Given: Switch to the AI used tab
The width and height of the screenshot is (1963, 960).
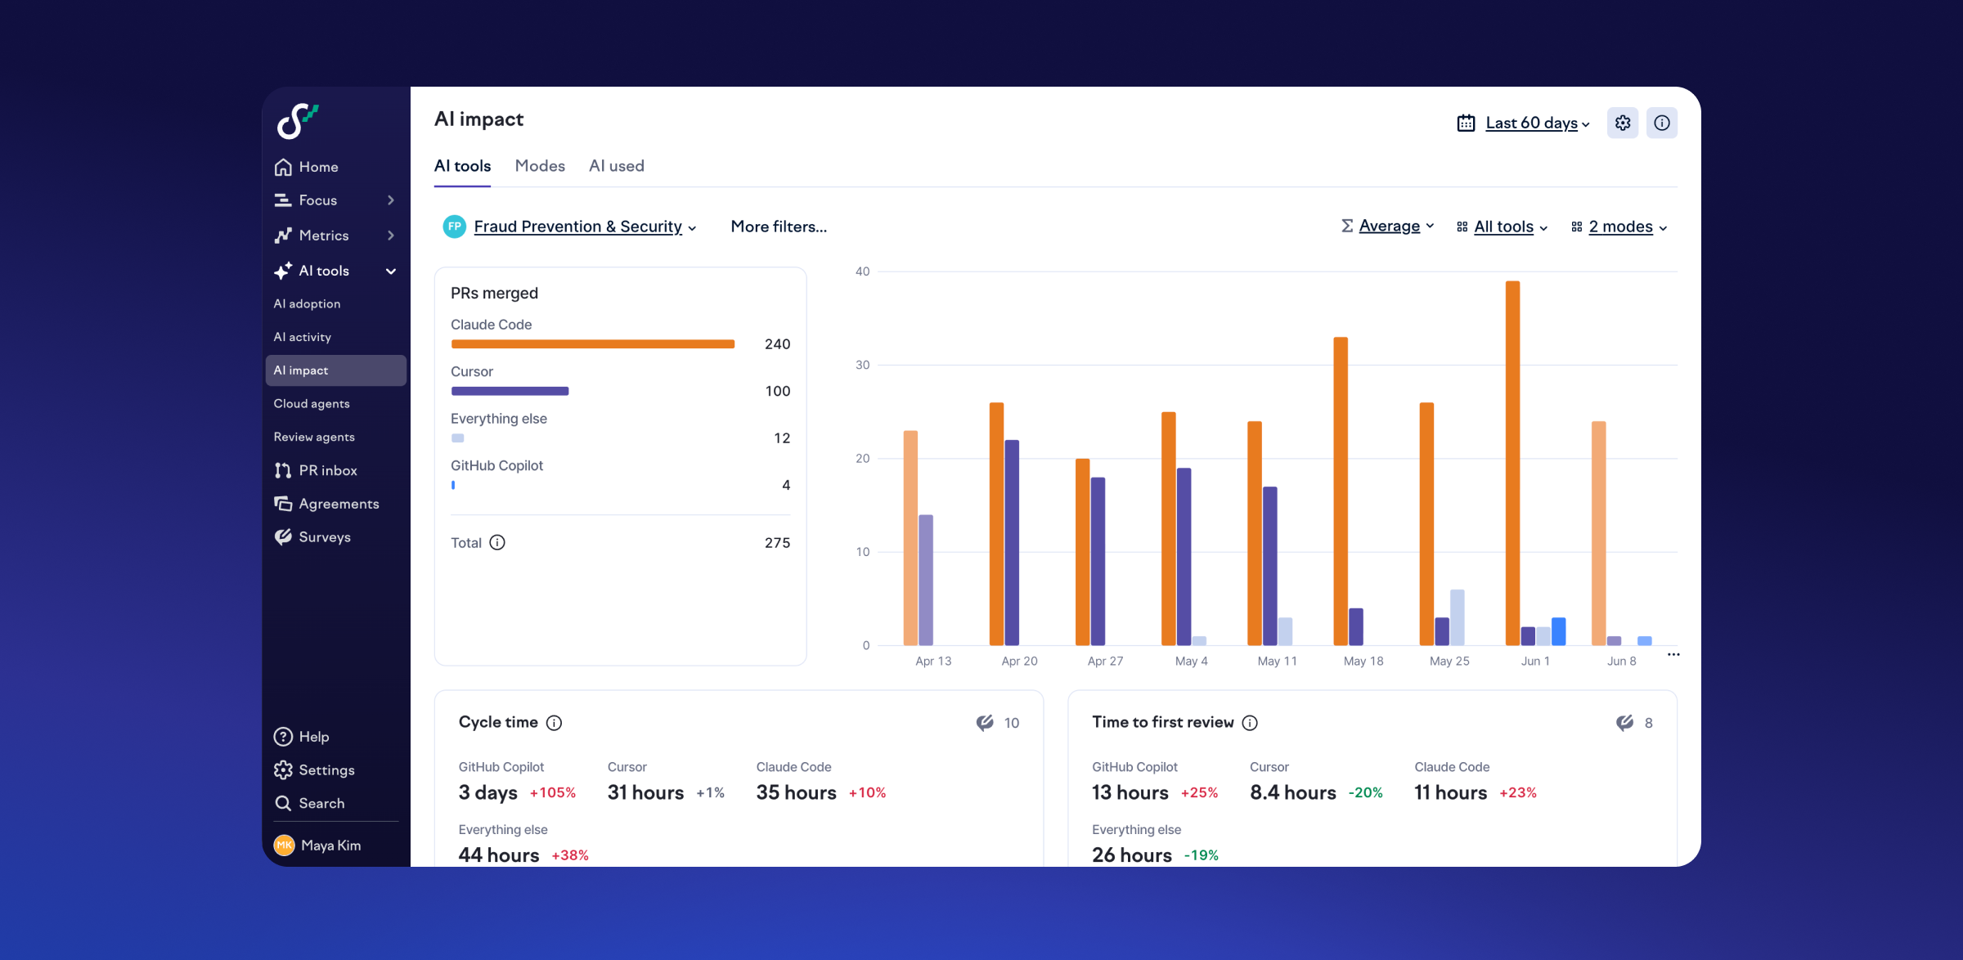Looking at the screenshot, I should coord(617,166).
